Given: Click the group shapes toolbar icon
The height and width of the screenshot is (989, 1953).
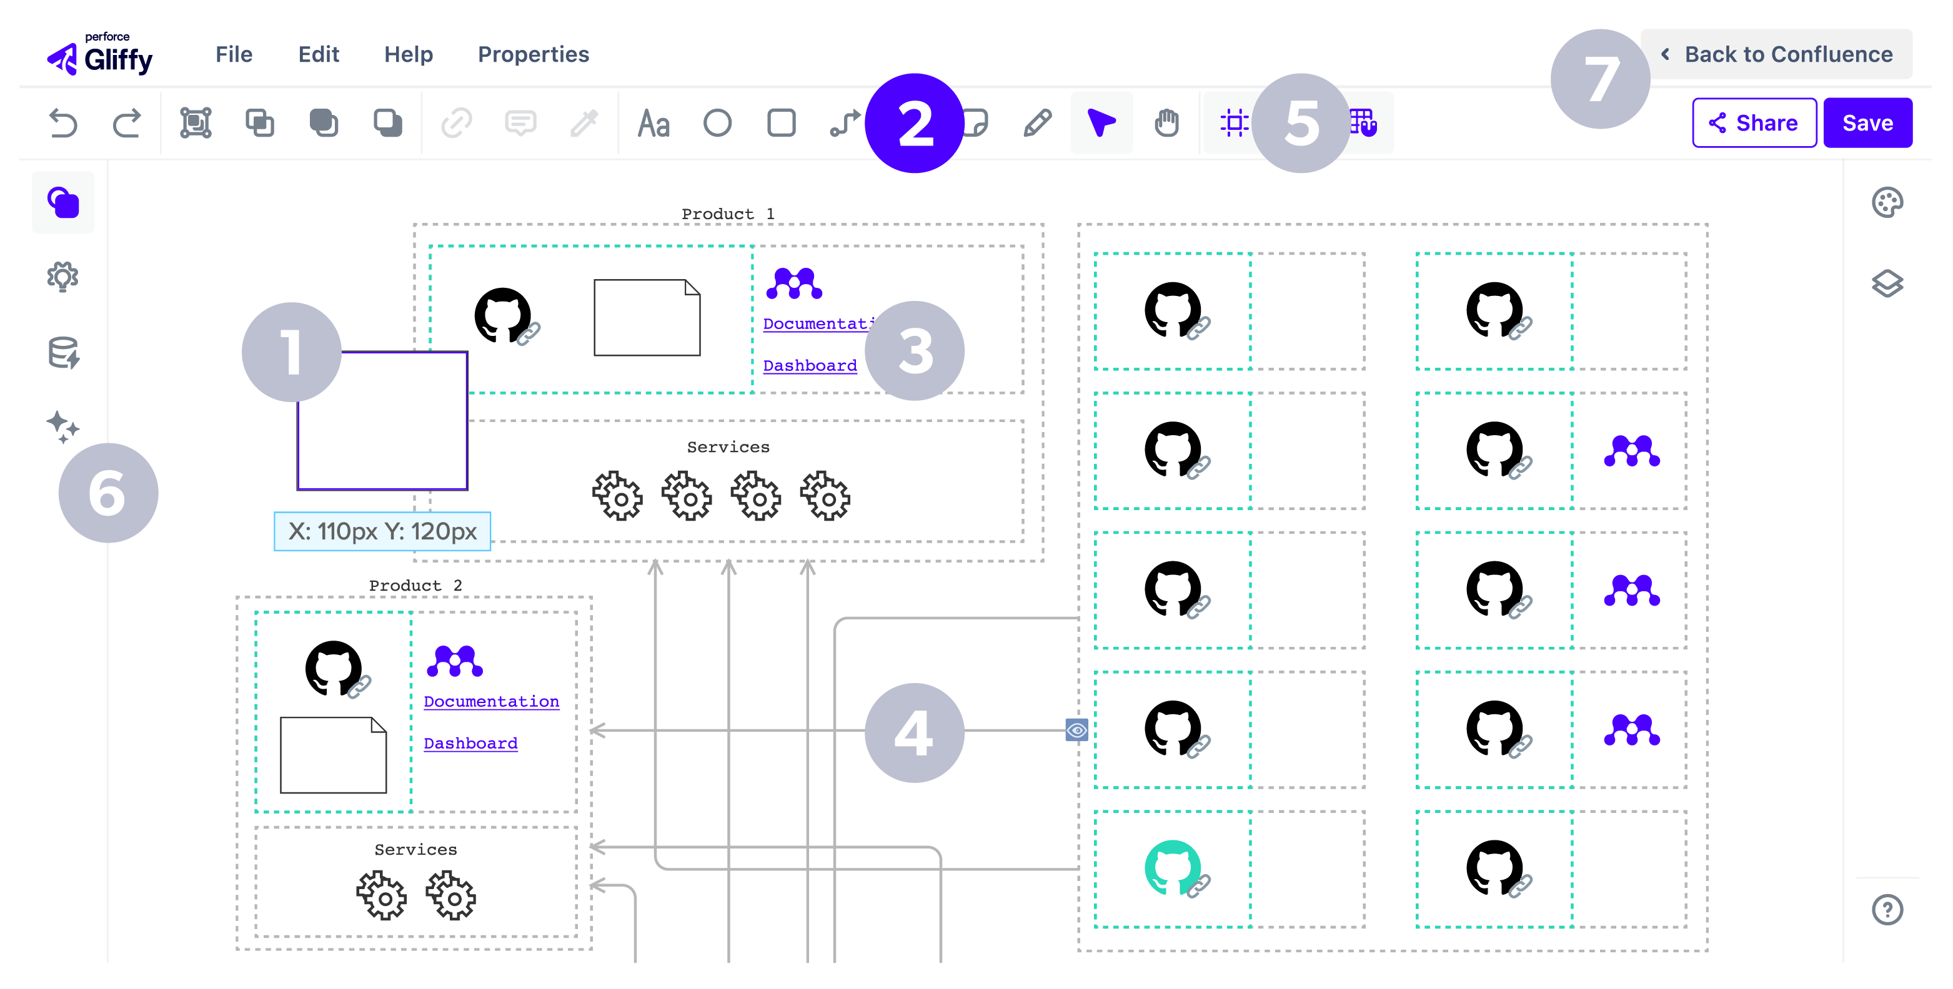Looking at the screenshot, I should (x=196, y=123).
